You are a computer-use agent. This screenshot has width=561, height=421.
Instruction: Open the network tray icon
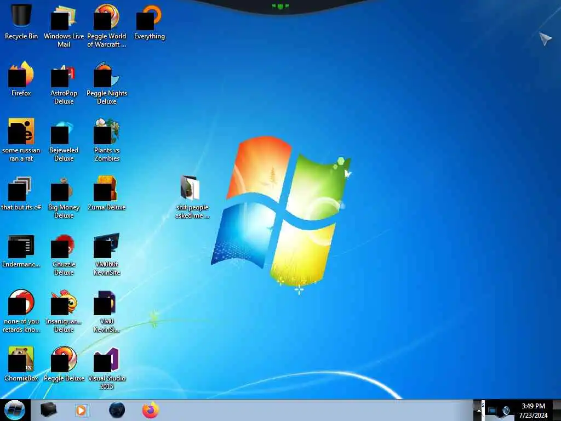[x=493, y=411]
